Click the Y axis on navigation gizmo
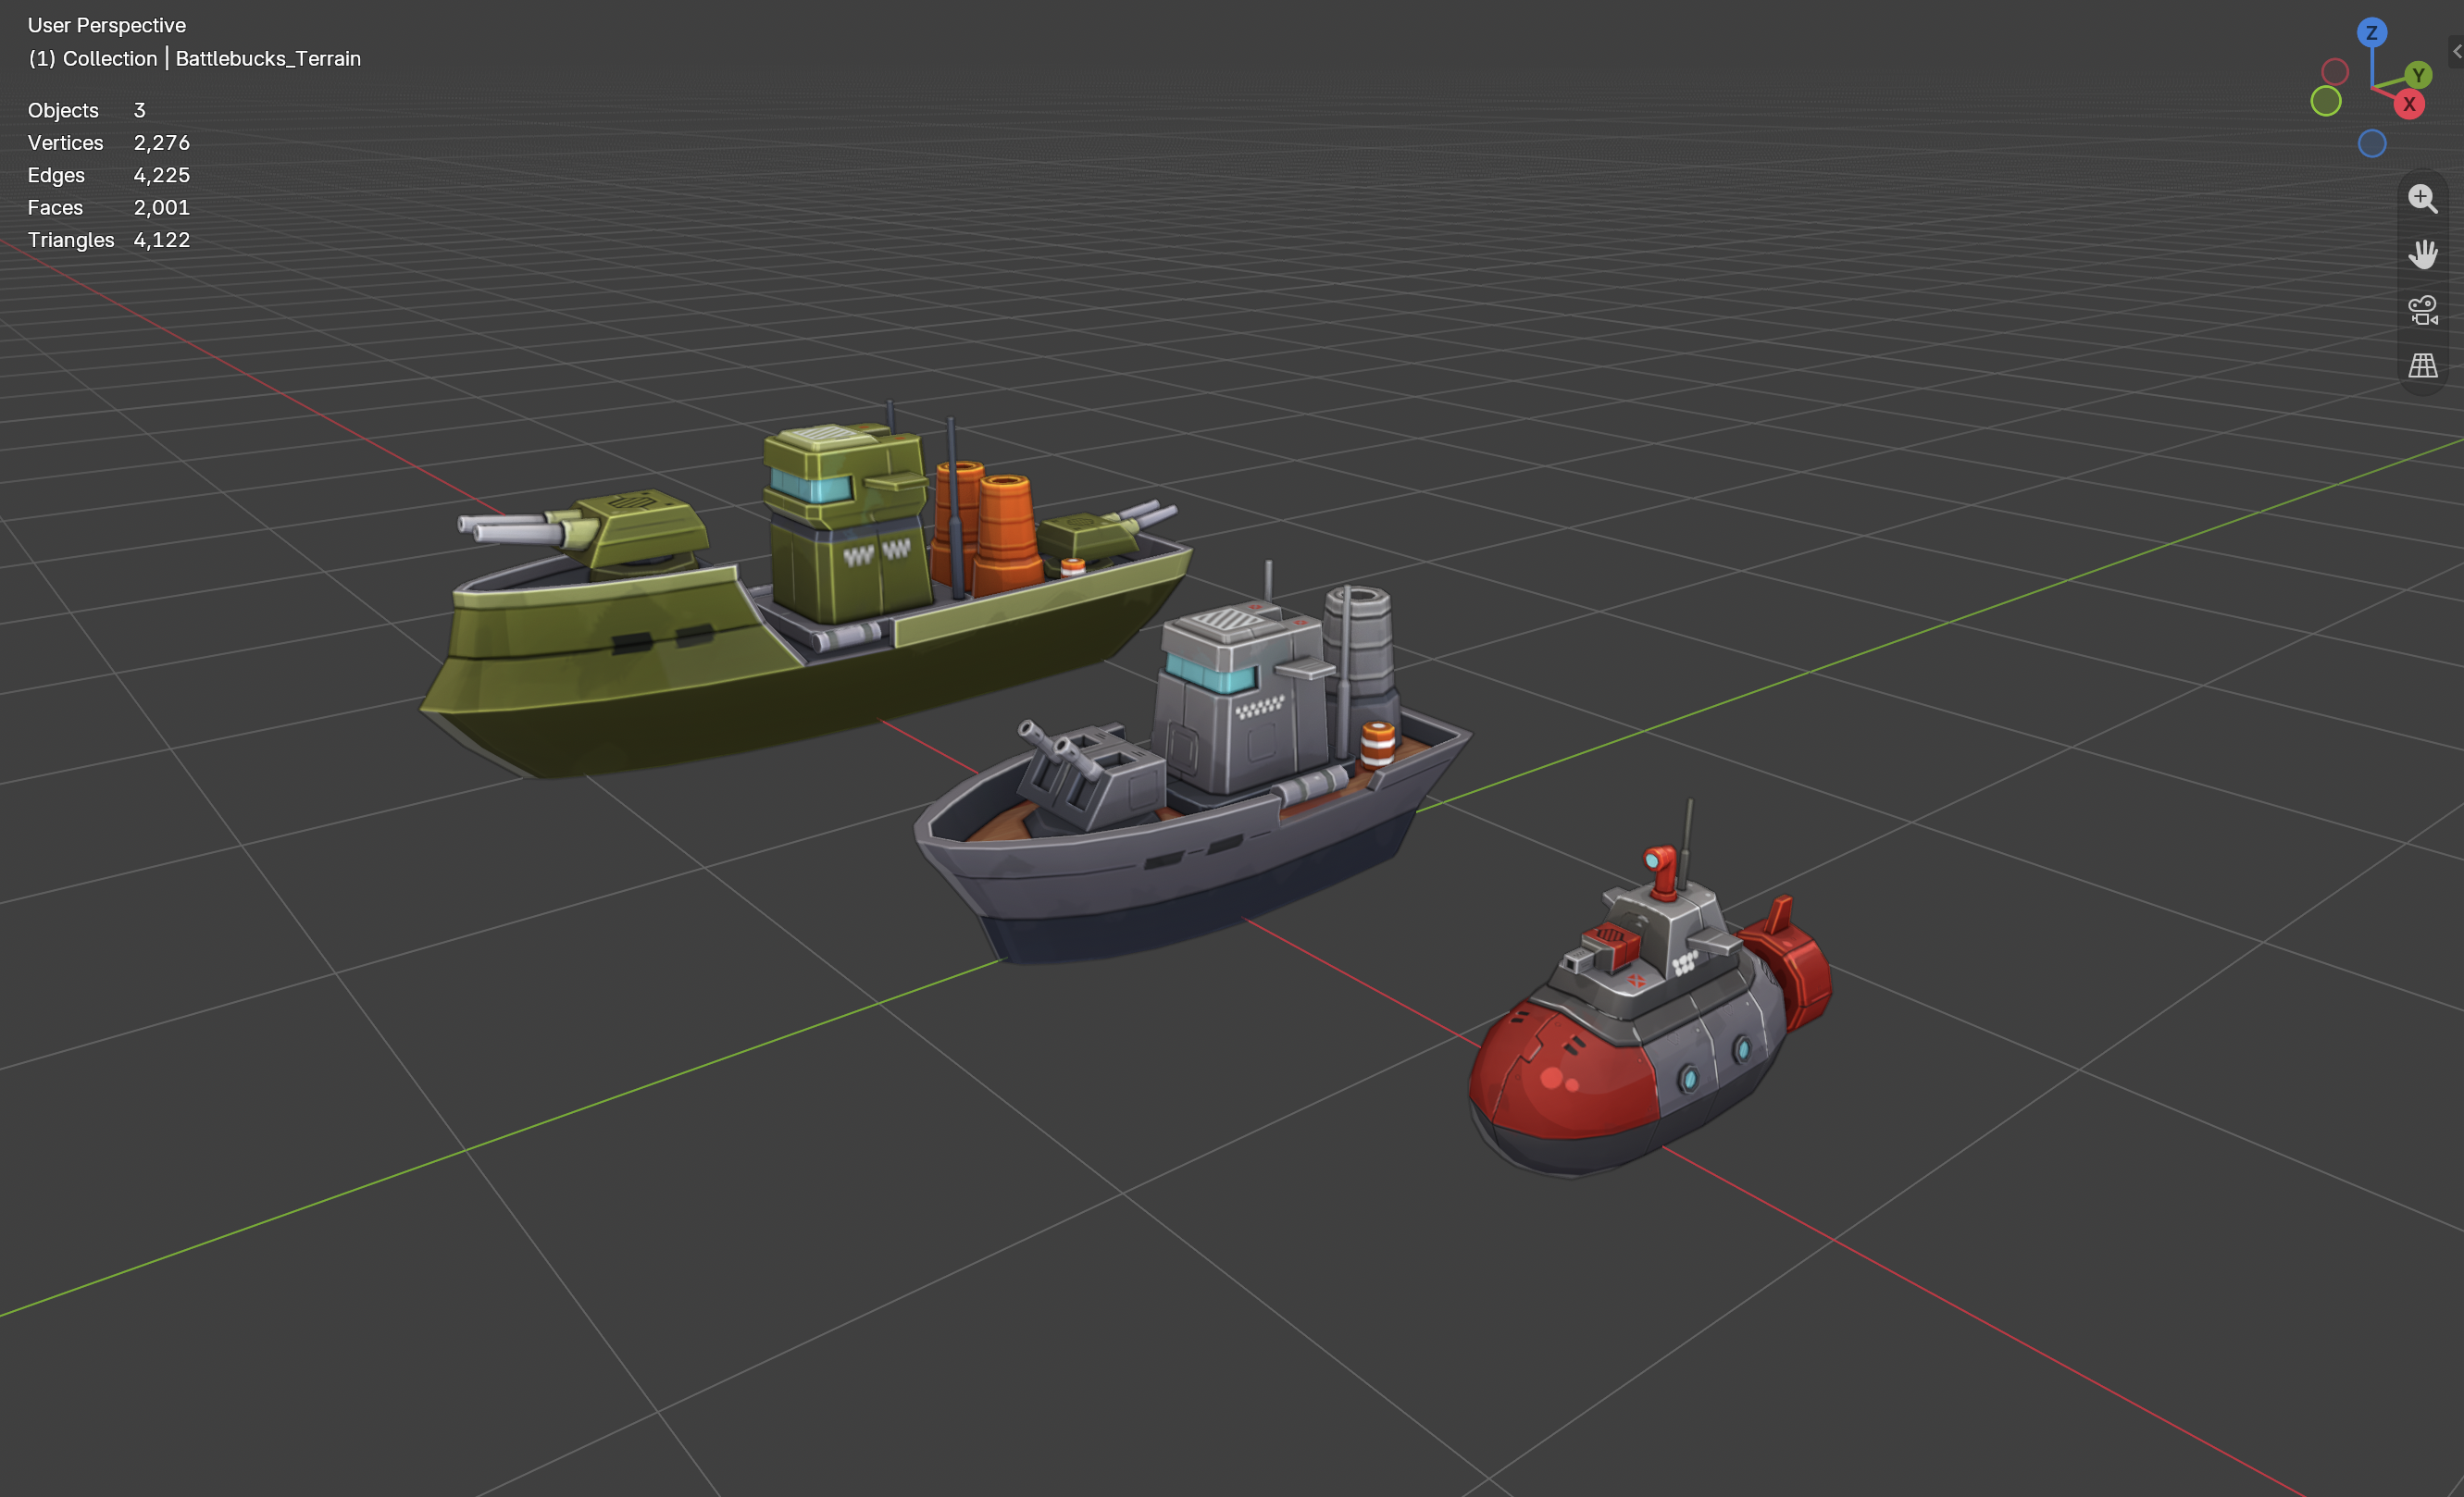 click(2417, 75)
